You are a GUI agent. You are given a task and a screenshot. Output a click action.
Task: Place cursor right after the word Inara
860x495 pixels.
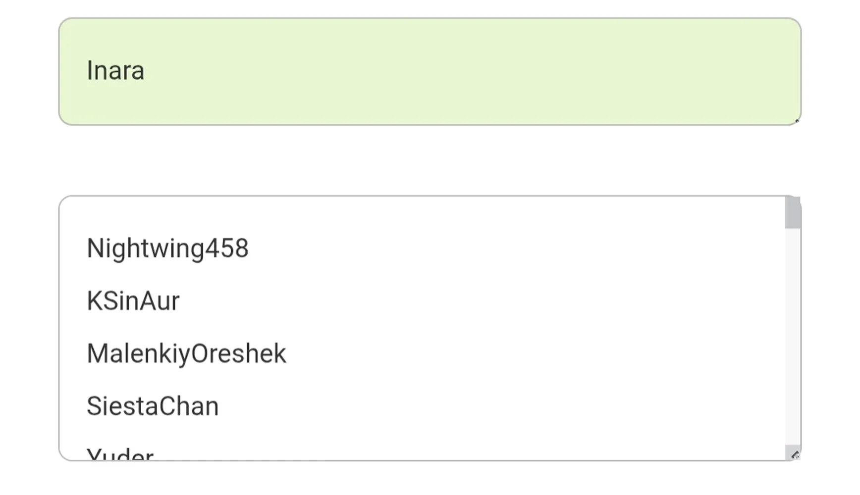[x=145, y=70]
